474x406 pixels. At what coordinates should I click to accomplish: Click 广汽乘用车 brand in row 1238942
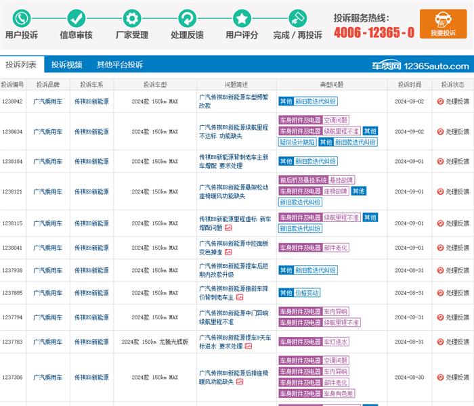(x=48, y=101)
